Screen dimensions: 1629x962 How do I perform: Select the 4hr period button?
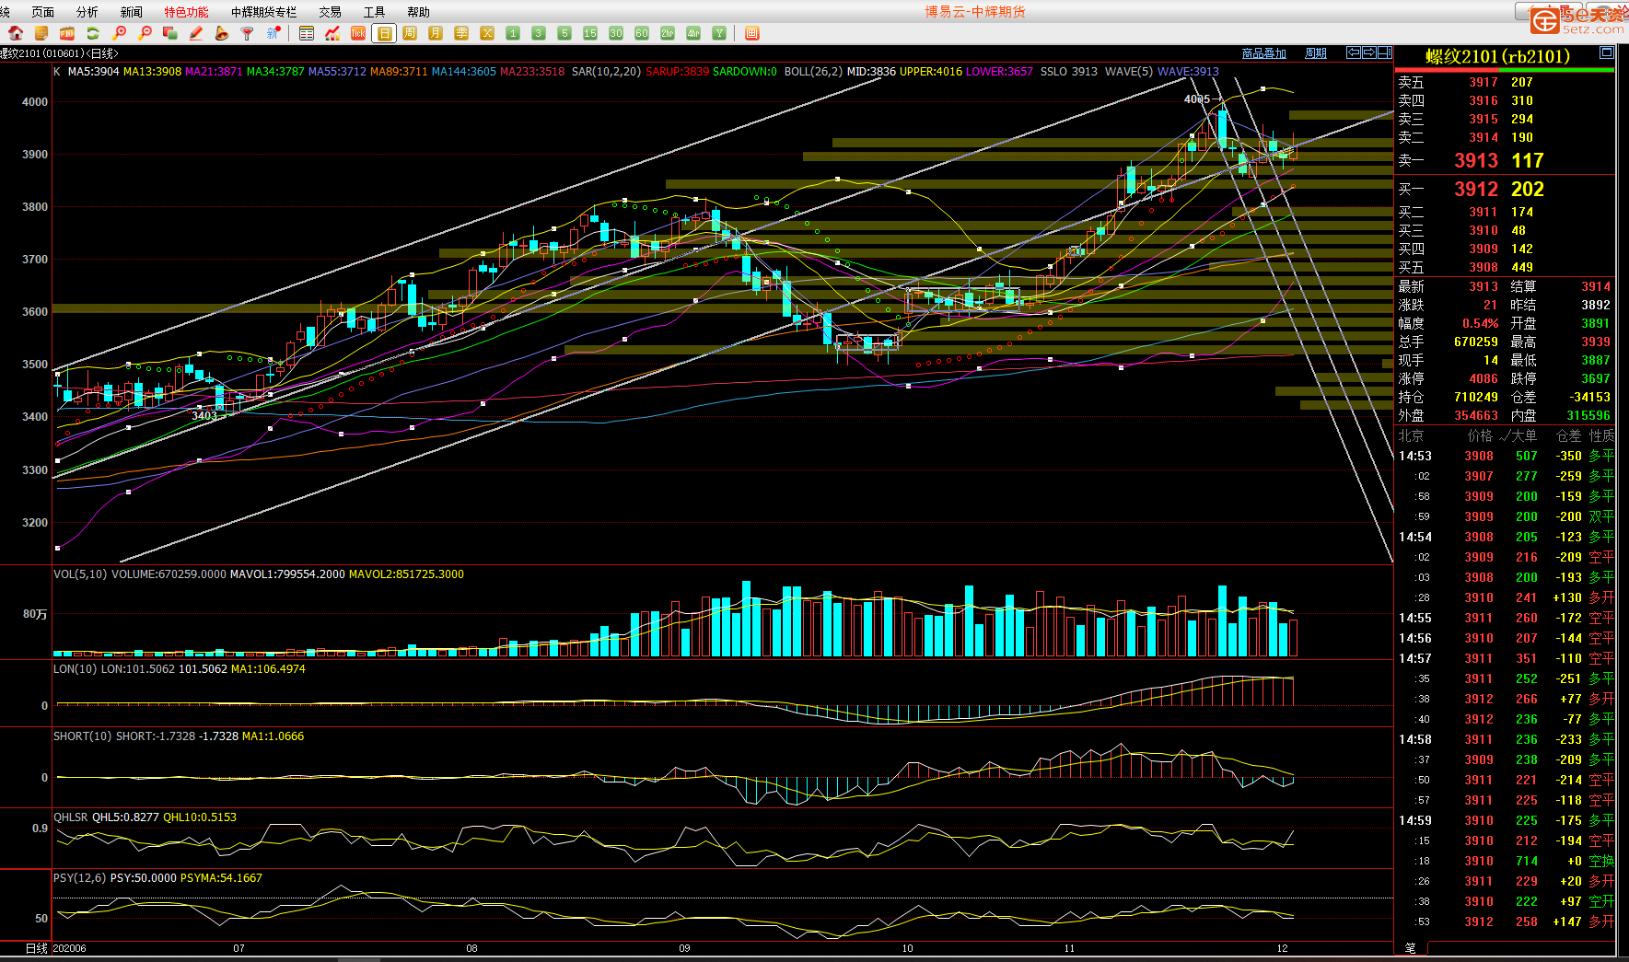693,33
